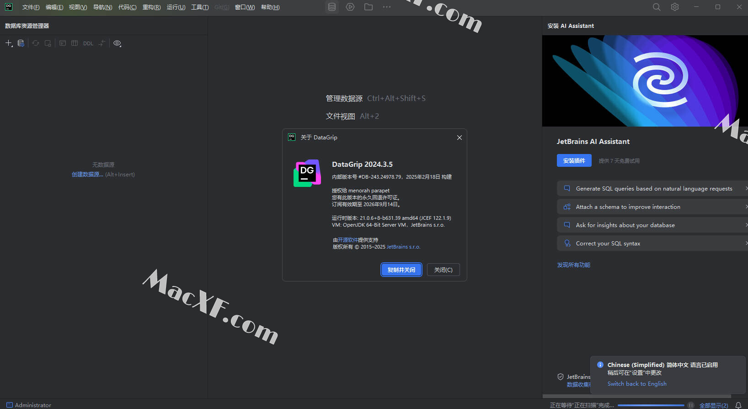Click the 安装 AI Assistant panel title
The width and height of the screenshot is (748, 409).
(571, 26)
